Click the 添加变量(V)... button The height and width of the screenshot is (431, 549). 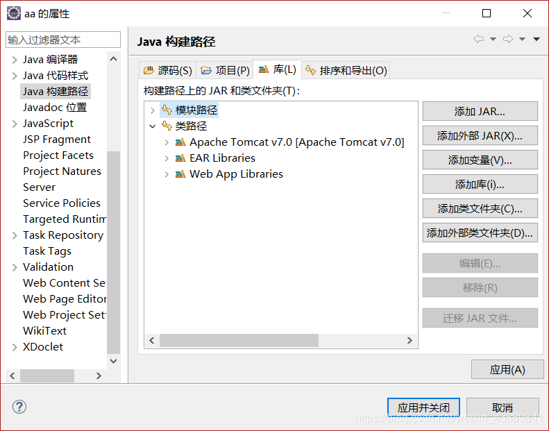(480, 160)
